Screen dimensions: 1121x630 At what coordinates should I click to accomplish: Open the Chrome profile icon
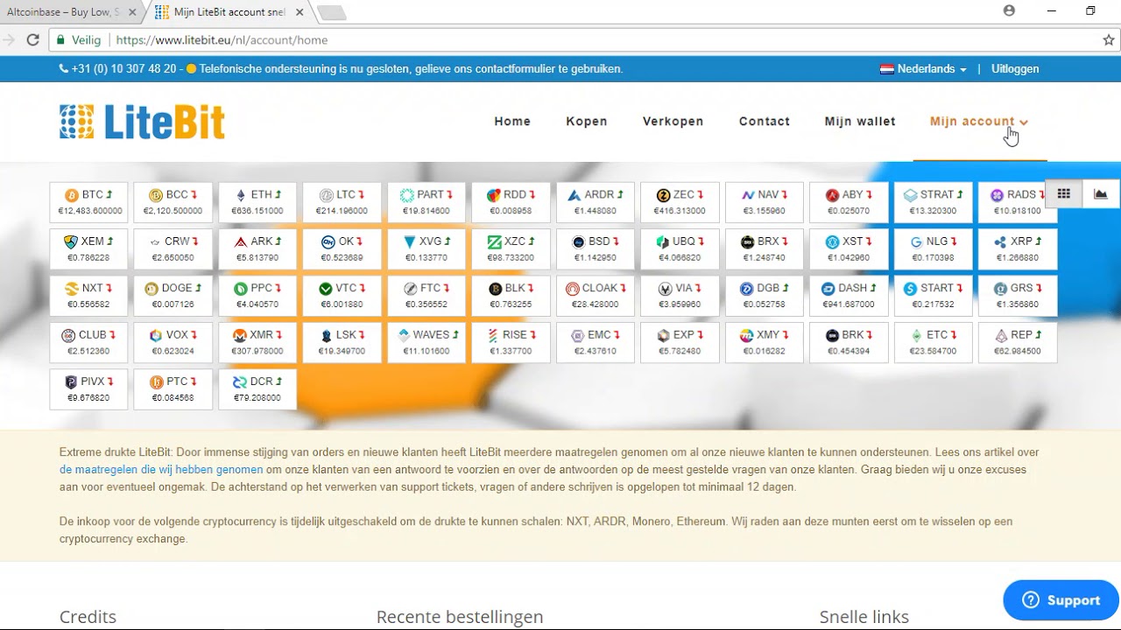point(1009,10)
